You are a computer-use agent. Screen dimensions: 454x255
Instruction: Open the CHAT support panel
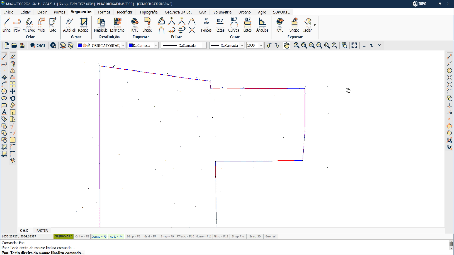[x=38, y=45]
